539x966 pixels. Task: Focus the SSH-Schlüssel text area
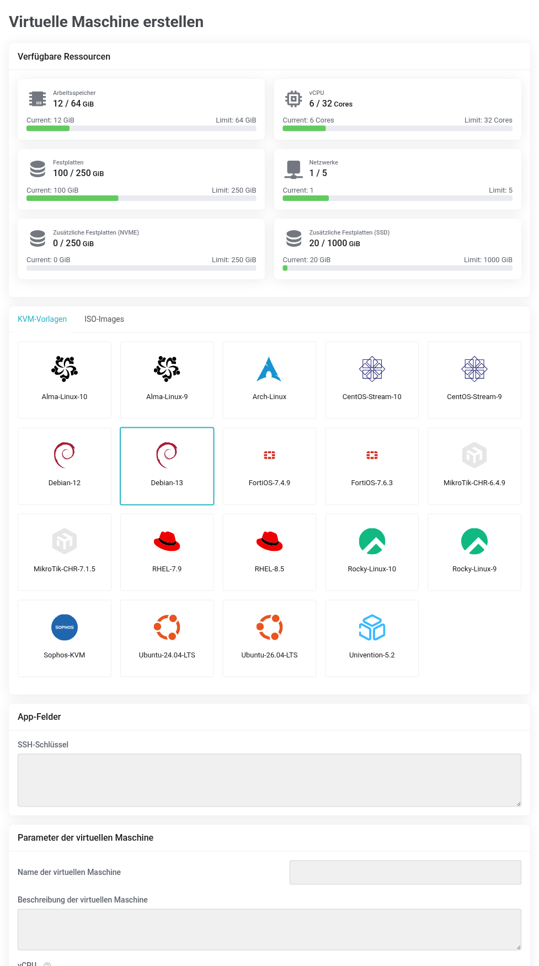pyautogui.click(x=269, y=780)
